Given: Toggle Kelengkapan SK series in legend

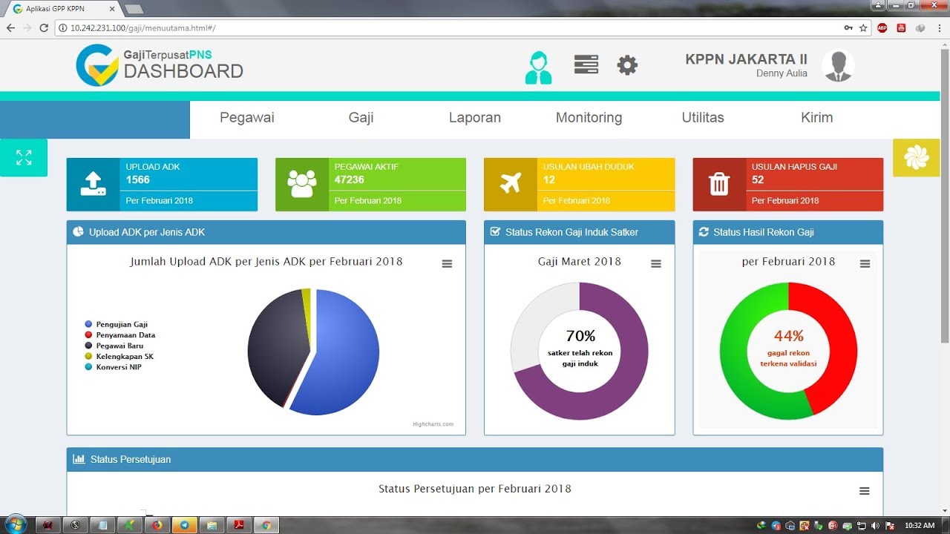Looking at the screenshot, I should point(119,357).
